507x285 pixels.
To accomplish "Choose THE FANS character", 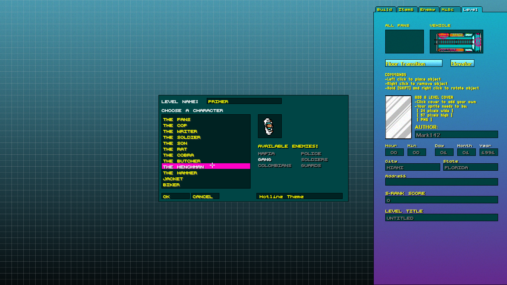I will coord(206,119).
